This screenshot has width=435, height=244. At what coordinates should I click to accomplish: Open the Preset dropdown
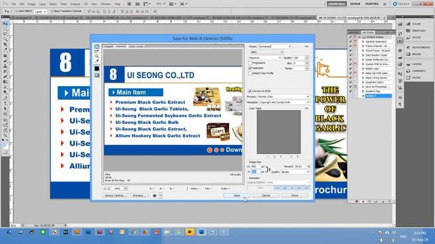[x=275, y=47]
